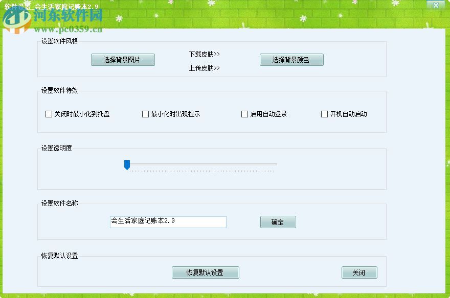Click the 选择背景颜色 background color button
Image resolution: width=450 pixels, height=298 pixels.
pos(291,59)
